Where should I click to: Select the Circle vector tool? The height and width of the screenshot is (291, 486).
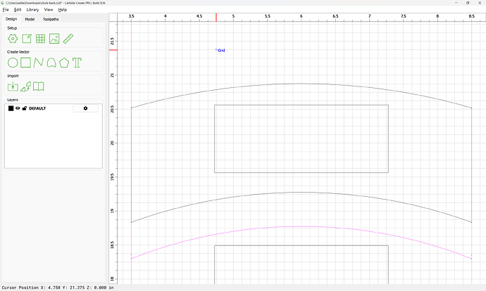click(x=13, y=63)
